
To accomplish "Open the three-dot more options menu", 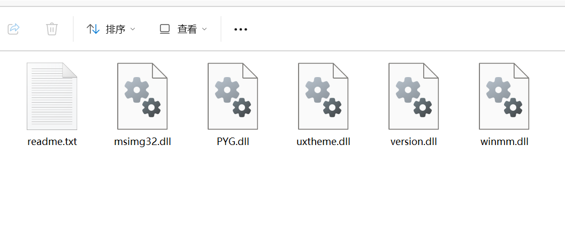I will click(x=241, y=29).
